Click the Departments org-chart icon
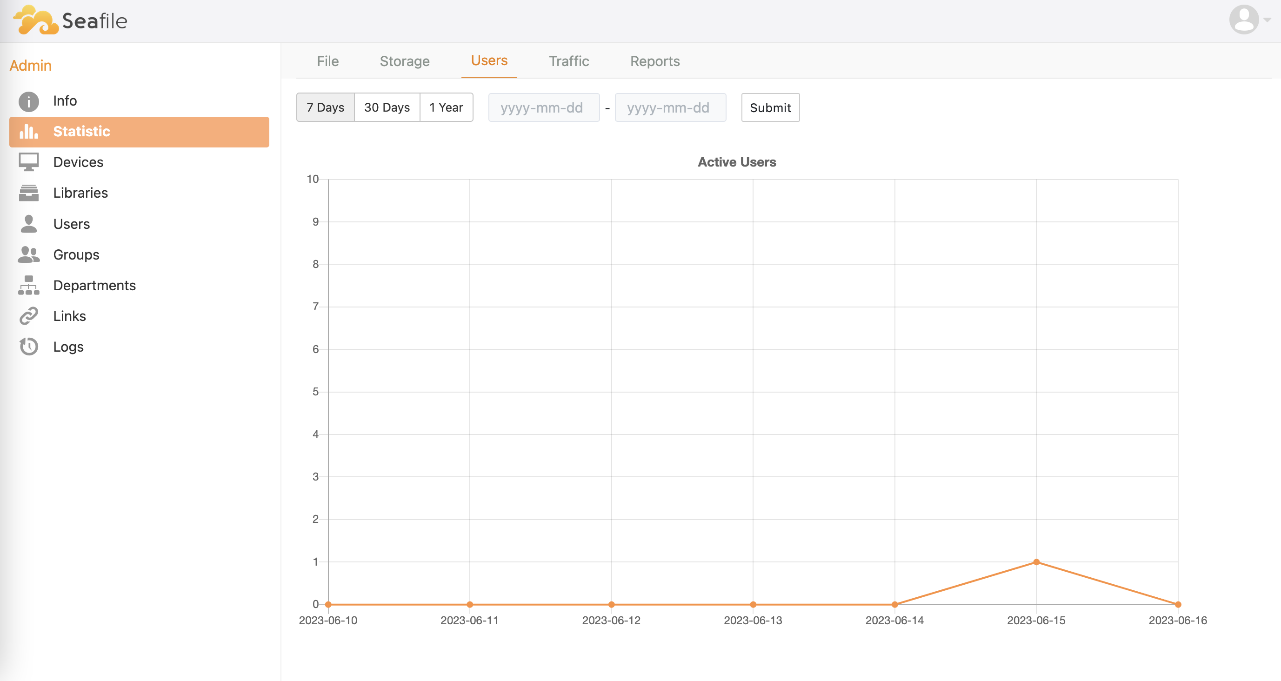The width and height of the screenshot is (1281, 681). coord(29,286)
